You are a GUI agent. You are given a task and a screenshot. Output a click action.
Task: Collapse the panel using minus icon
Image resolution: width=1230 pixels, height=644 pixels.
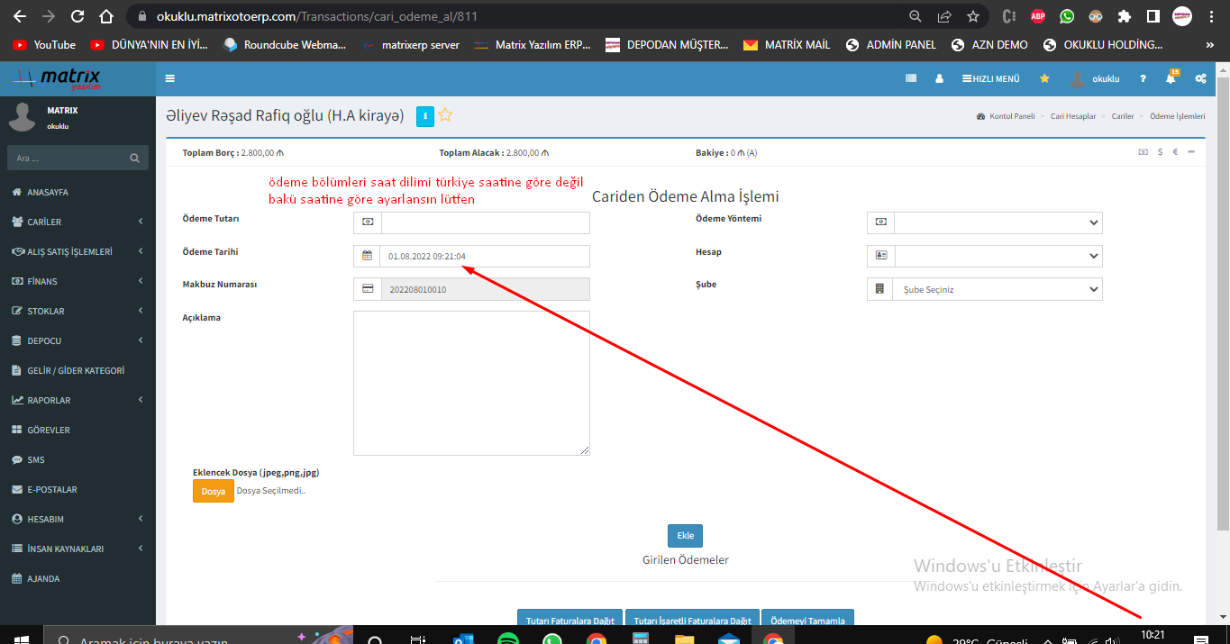(x=1191, y=152)
